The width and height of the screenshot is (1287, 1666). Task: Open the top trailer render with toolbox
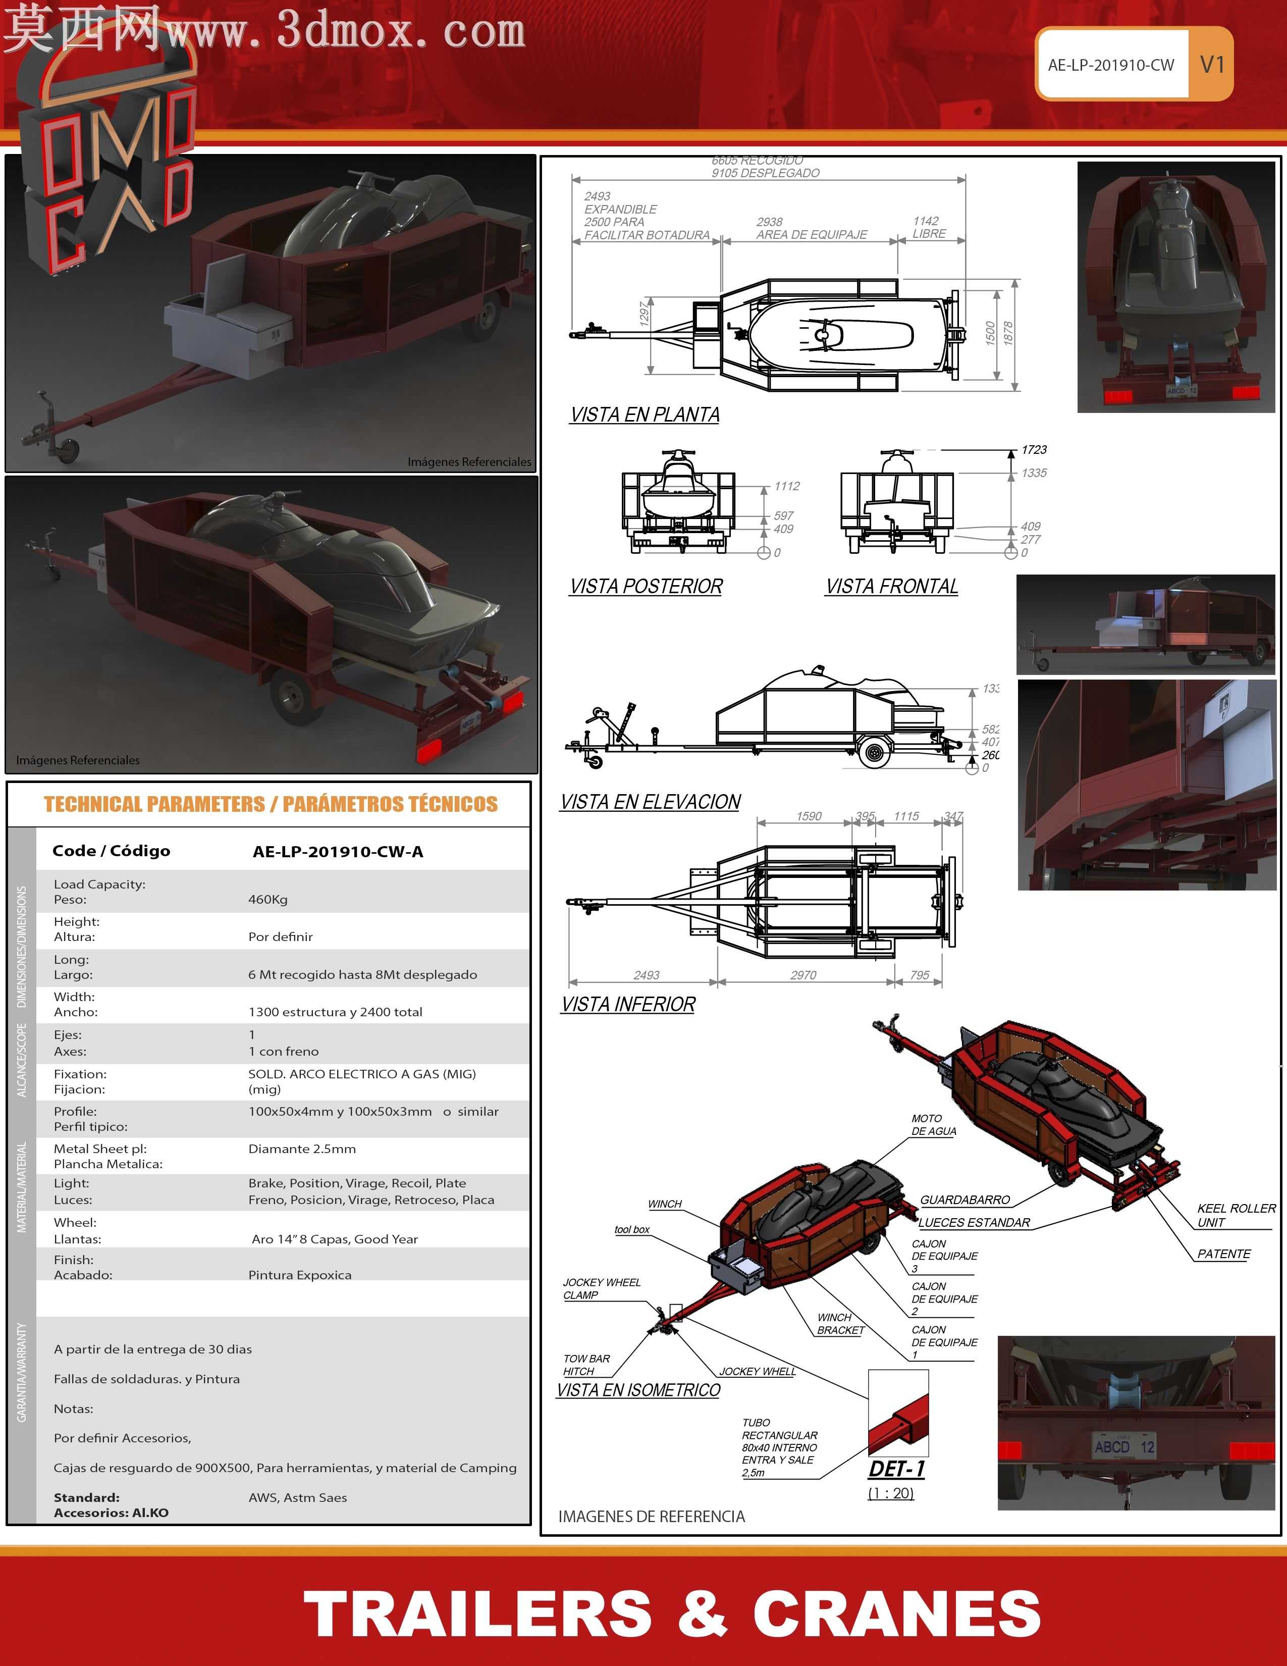[272, 314]
